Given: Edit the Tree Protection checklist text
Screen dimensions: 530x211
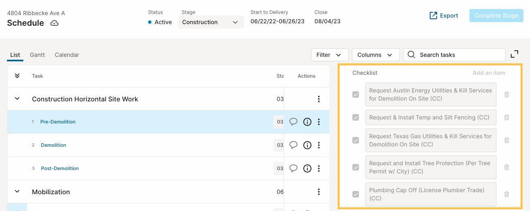Looking at the screenshot, I should tap(431, 167).
